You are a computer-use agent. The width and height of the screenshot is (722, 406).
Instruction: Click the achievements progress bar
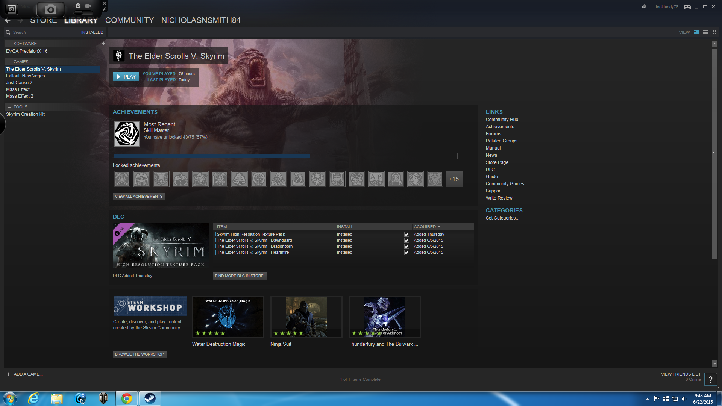[285, 156]
